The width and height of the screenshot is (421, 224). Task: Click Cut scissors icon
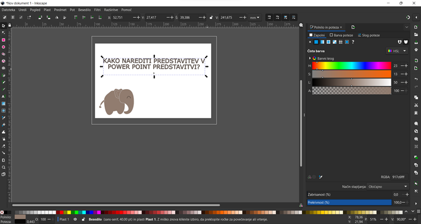click(416, 105)
